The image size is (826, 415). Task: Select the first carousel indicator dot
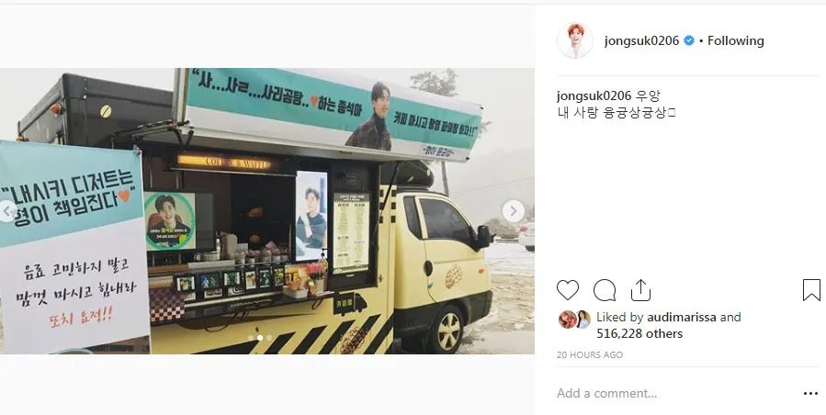(251, 338)
